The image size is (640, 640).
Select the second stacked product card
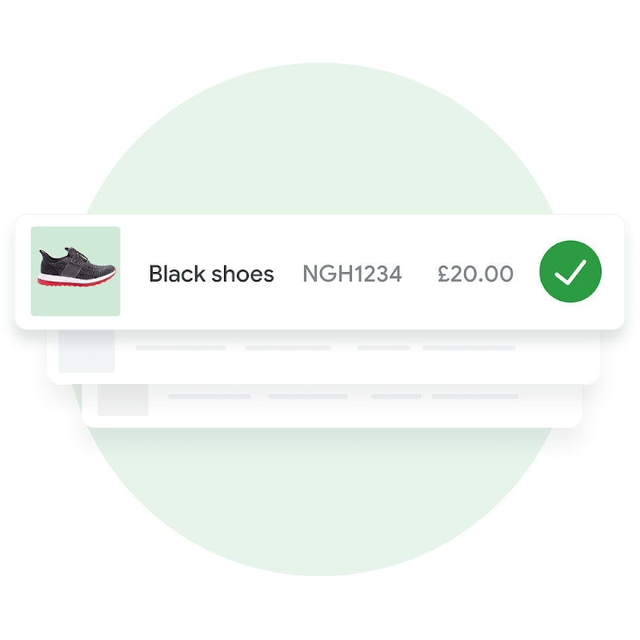(324, 357)
